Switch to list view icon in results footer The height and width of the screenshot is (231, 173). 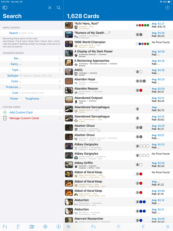click(x=68, y=226)
